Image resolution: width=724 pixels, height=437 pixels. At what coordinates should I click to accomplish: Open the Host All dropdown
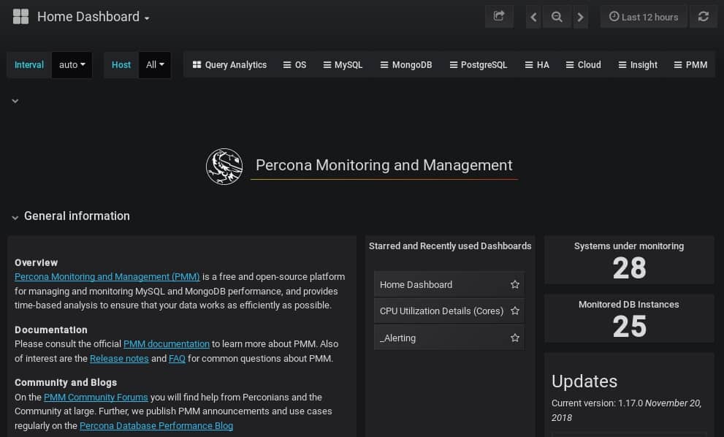155,64
